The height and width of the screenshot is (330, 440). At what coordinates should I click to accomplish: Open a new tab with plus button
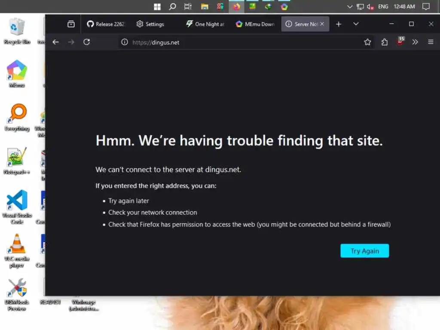pos(339,24)
